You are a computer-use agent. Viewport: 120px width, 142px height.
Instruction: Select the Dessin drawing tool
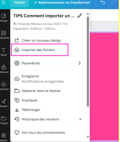pos(4,103)
